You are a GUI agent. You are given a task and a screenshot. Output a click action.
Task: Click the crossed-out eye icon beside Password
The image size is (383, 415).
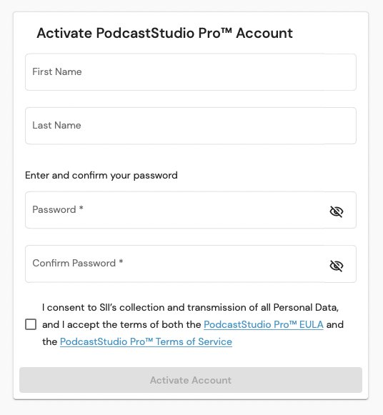[337, 211]
